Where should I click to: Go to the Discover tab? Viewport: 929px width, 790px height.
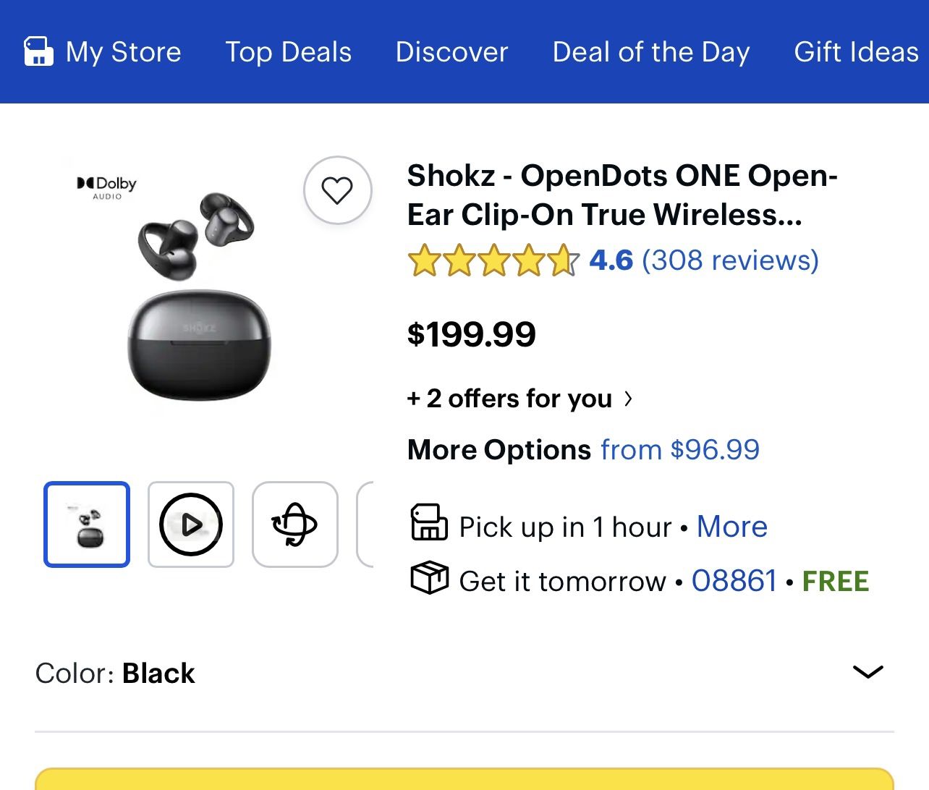[x=451, y=52]
